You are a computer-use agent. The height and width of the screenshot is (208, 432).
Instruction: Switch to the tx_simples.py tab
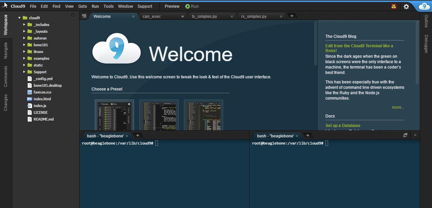coord(205,17)
